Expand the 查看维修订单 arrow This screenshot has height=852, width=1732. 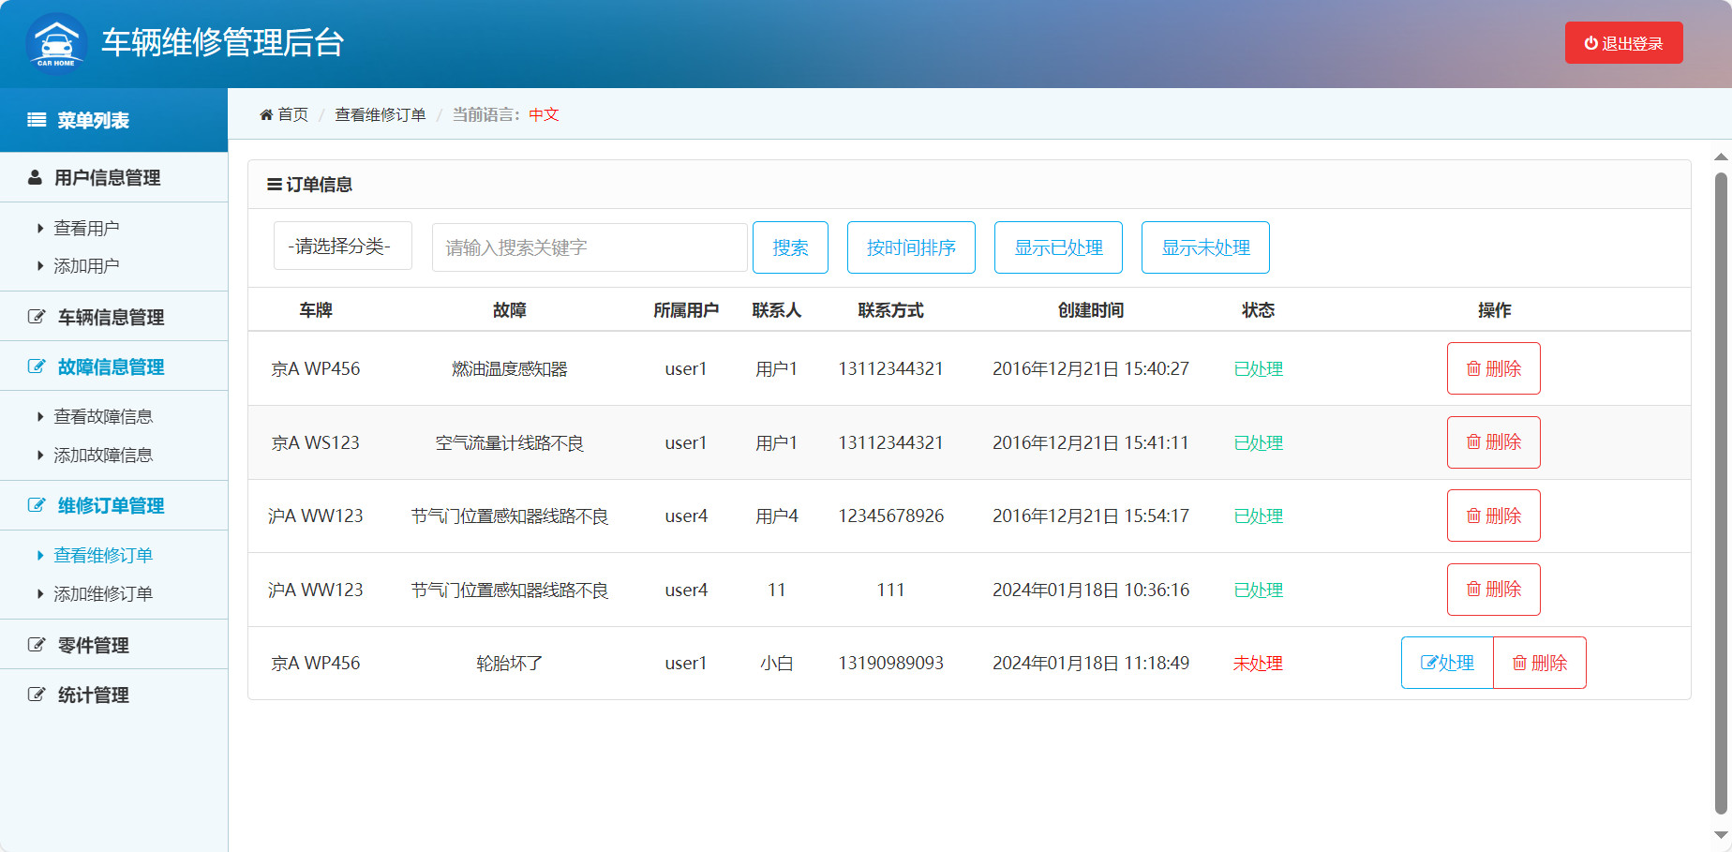pyautogui.click(x=40, y=555)
